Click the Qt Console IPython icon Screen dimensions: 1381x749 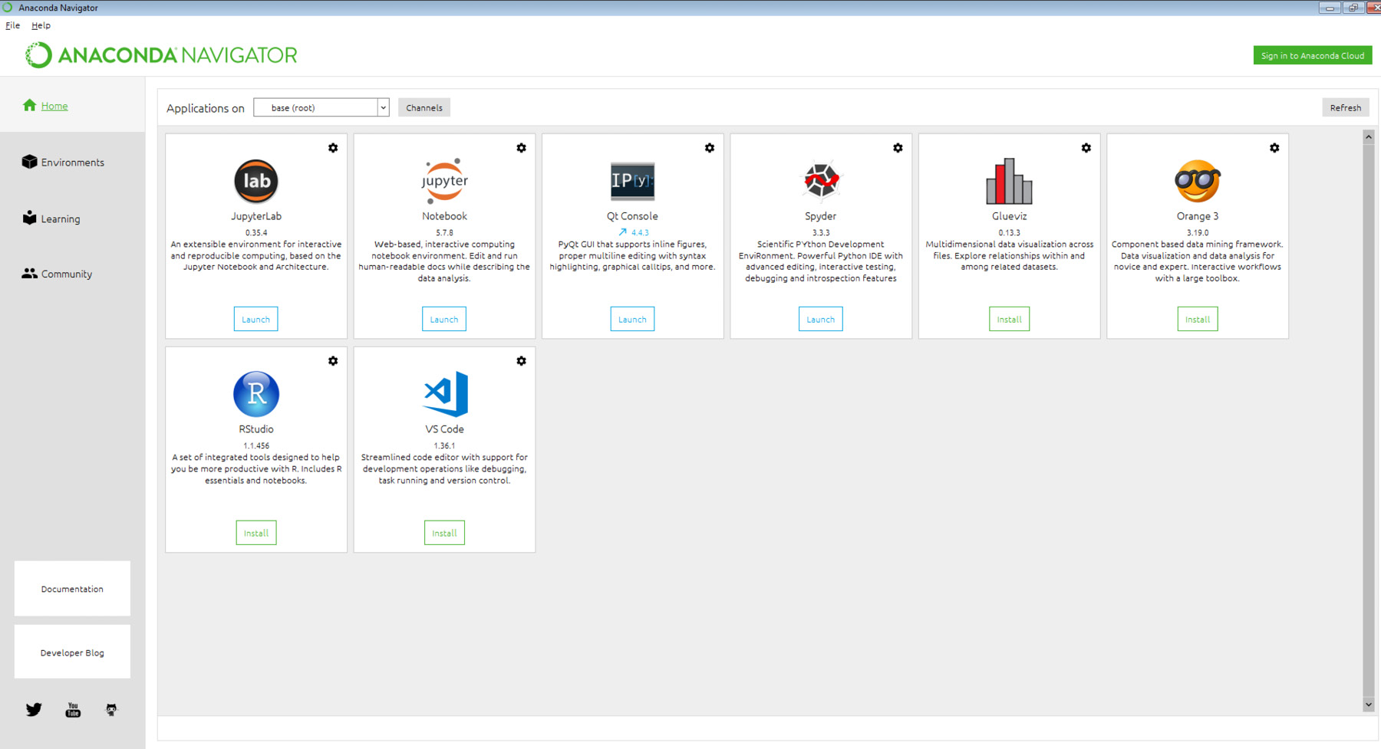point(632,181)
